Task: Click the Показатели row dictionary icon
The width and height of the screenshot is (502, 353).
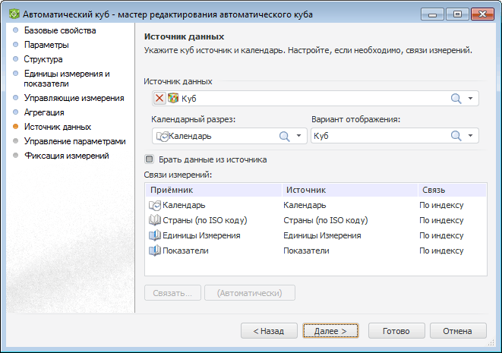Action: (x=155, y=251)
